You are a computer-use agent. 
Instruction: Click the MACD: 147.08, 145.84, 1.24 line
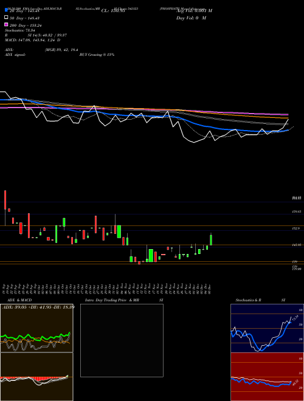32,40
